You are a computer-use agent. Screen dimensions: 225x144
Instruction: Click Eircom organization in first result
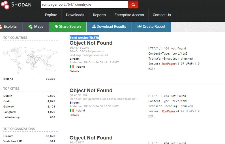pyautogui.click(x=74, y=59)
